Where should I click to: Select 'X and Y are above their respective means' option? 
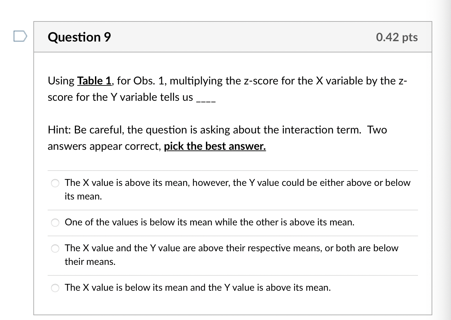(x=55, y=249)
